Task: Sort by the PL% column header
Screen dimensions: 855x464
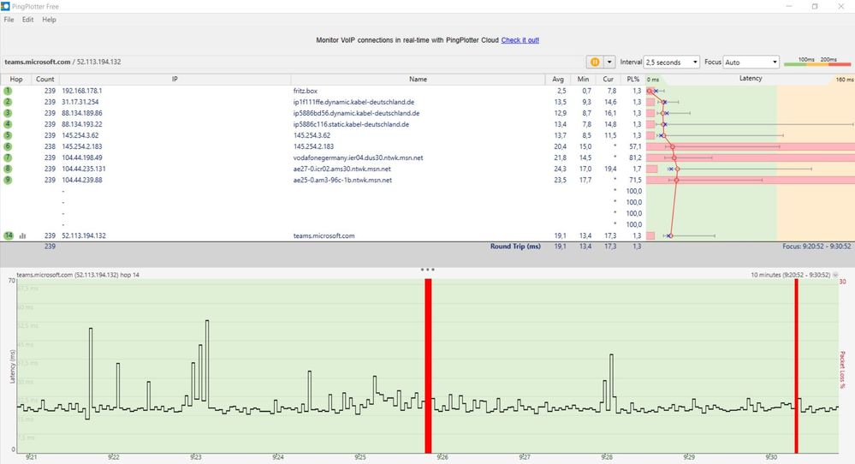Action: coord(633,79)
